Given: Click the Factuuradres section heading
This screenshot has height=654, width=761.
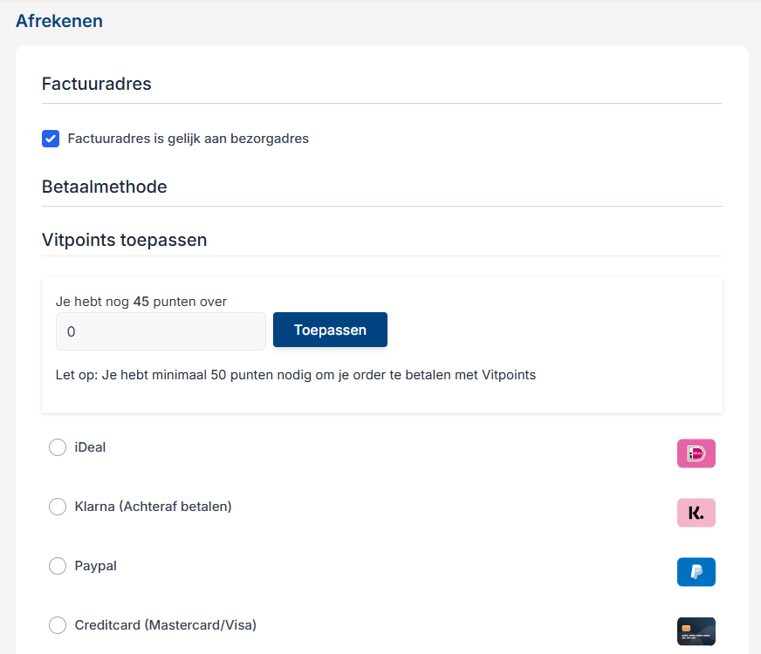Looking at the screenshot, I should 97,84.
